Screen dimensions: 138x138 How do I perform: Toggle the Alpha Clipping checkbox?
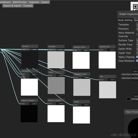pyautogui.click(x=137, y=57)
